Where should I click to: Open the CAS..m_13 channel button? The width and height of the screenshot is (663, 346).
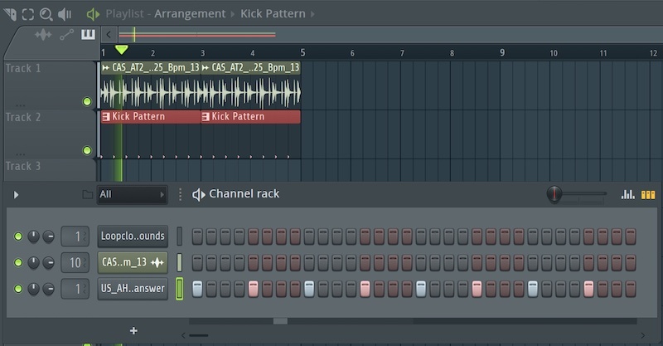tap(132, 263)
